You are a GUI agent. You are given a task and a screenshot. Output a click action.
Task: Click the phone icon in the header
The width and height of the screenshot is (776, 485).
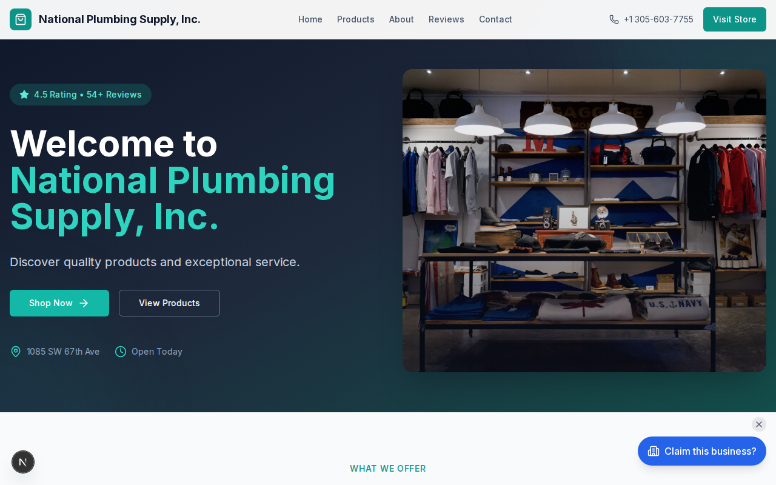(x=614, y=19)
